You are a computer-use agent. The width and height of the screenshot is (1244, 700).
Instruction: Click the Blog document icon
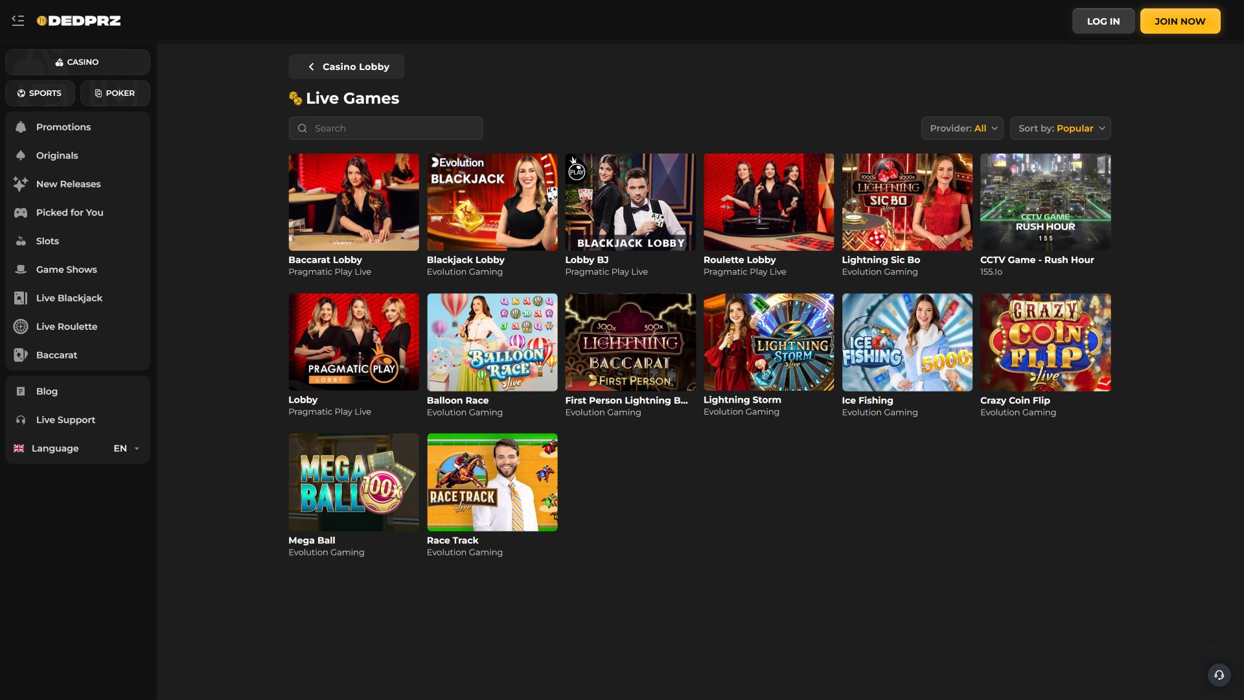click(21, 391)
